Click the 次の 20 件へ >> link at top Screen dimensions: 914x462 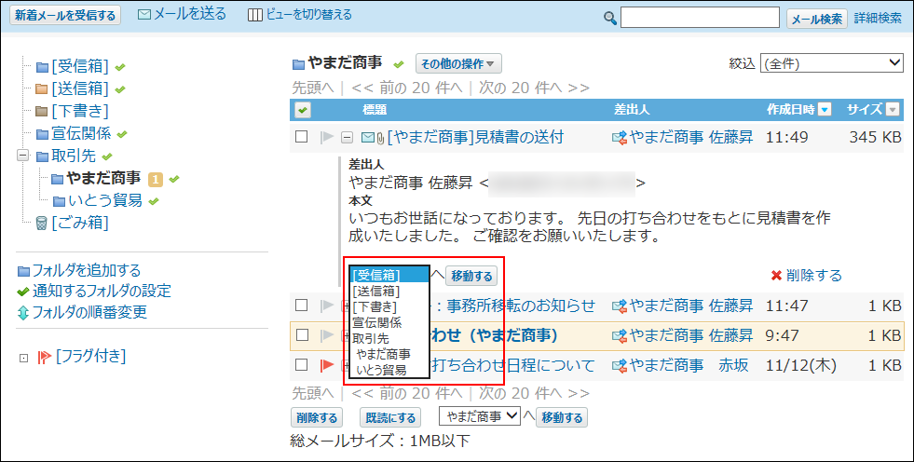(x=534, y=88)
